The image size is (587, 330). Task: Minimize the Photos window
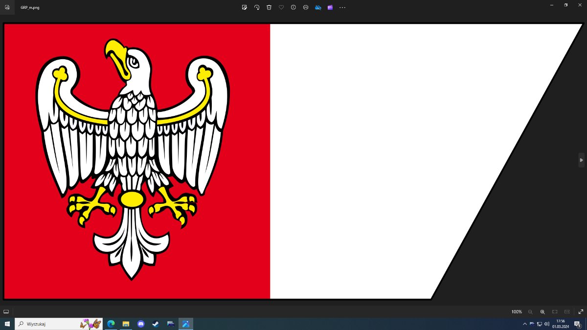click(551, 4)
